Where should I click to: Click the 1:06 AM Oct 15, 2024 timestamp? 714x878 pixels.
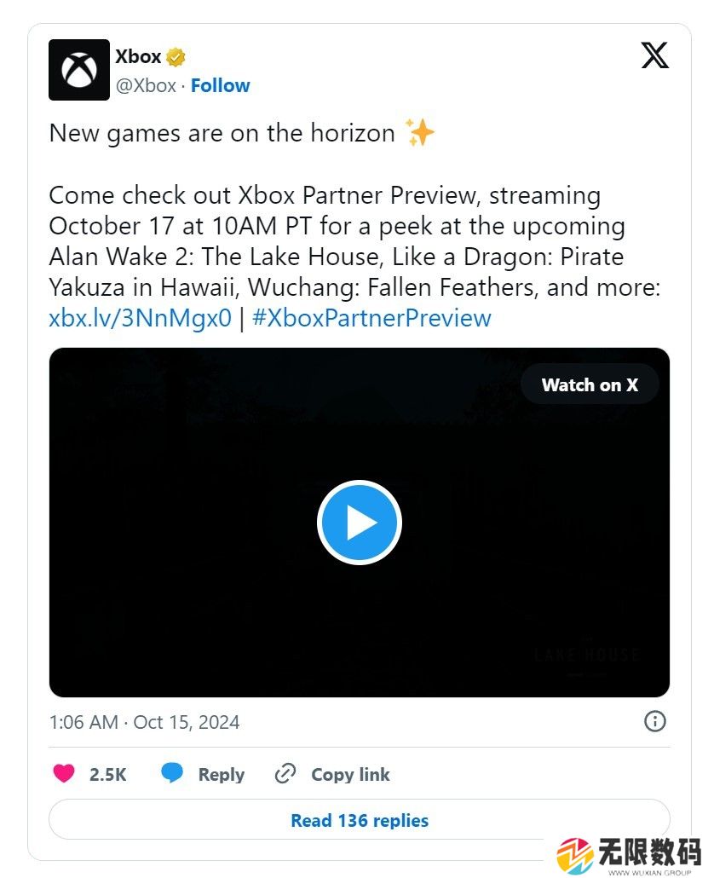click(144, 722)
